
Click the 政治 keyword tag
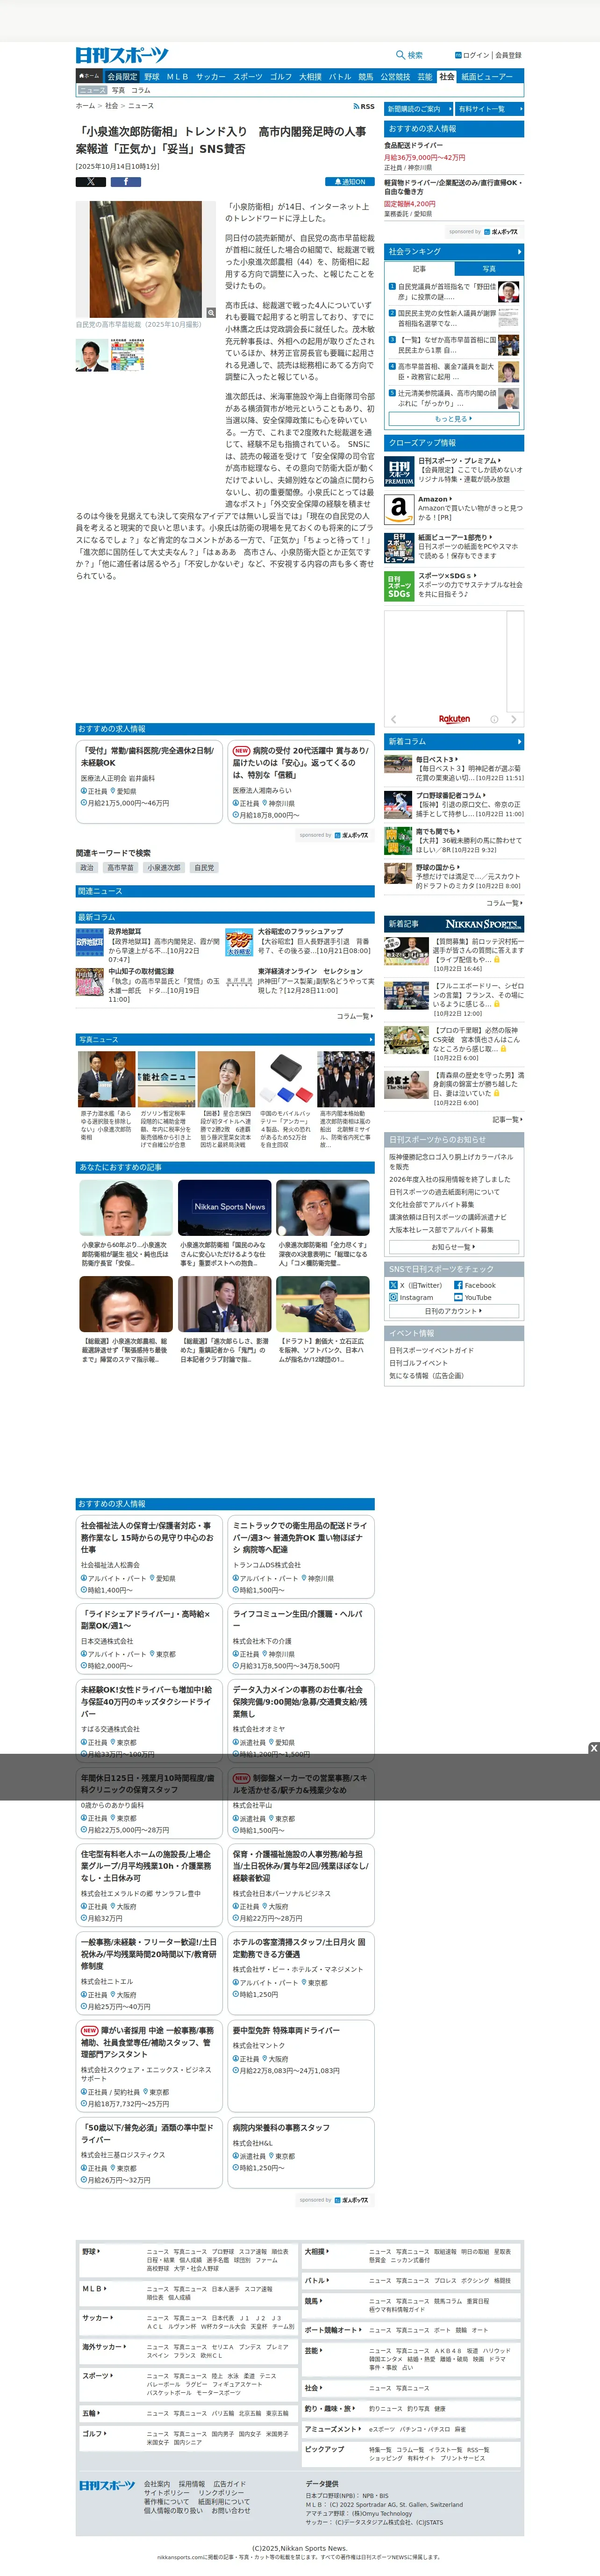(x=87, y=868)
